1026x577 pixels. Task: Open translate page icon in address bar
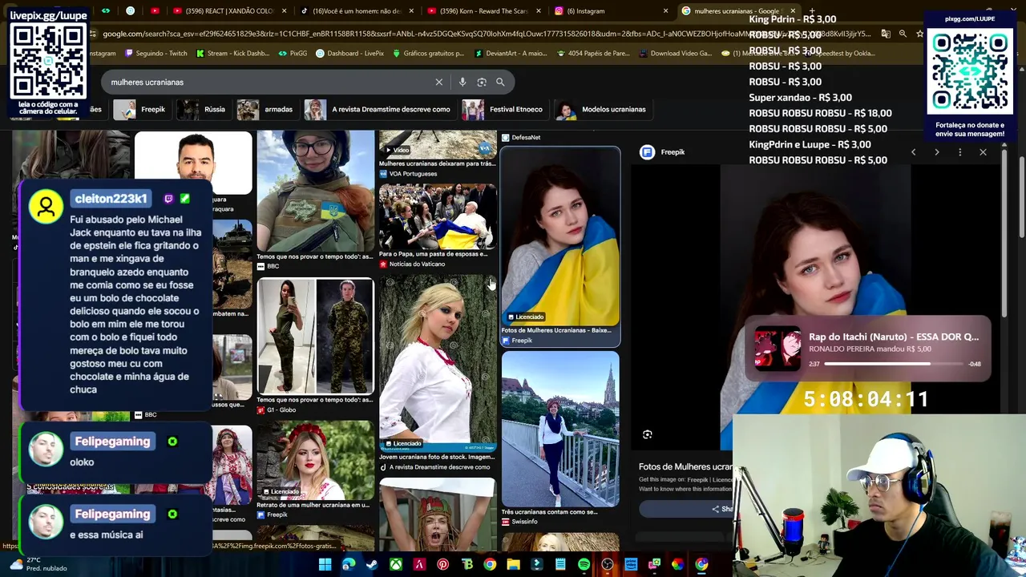(x=886, y=34)
